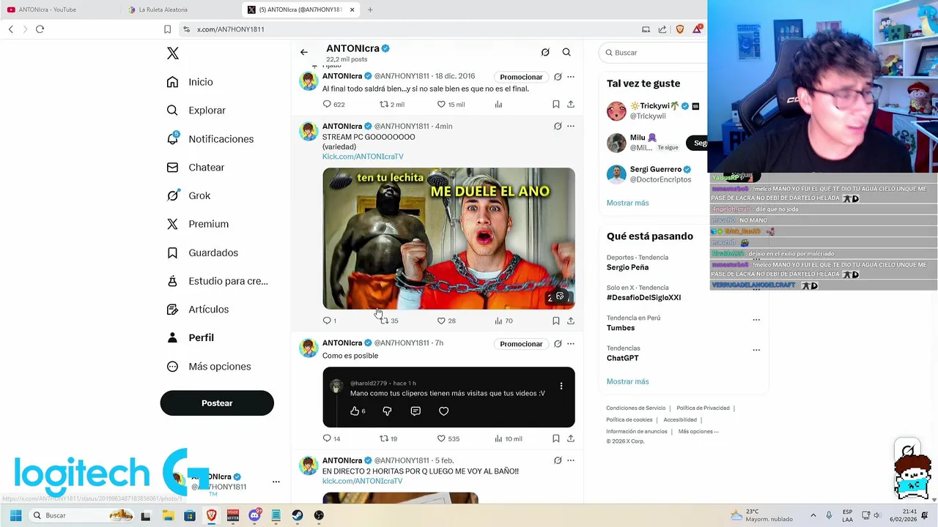Open Steam from the Windows taskbar
938x527 pixels.
pos(298,515)
